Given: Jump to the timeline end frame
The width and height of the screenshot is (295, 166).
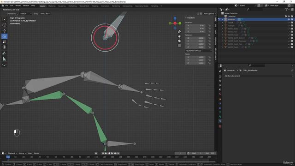Looking at the screenshot, I should coord(118,153).
